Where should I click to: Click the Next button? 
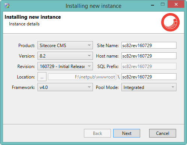click(x=127, y=133)
